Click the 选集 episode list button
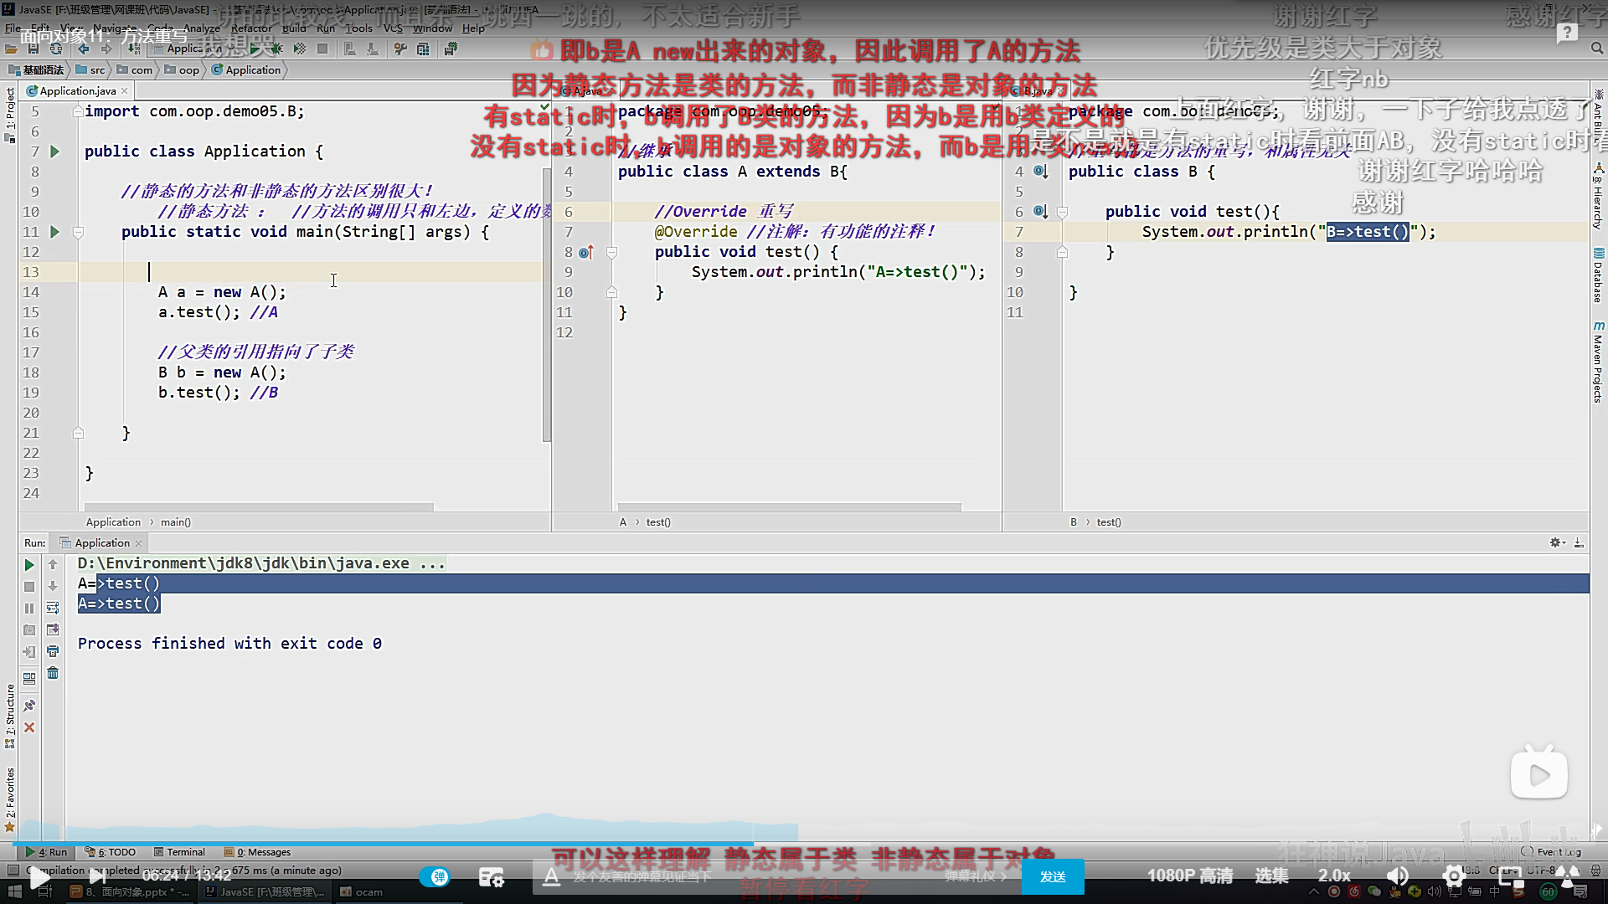Viewport: 1608px width, 904px height. point(1271,876)
